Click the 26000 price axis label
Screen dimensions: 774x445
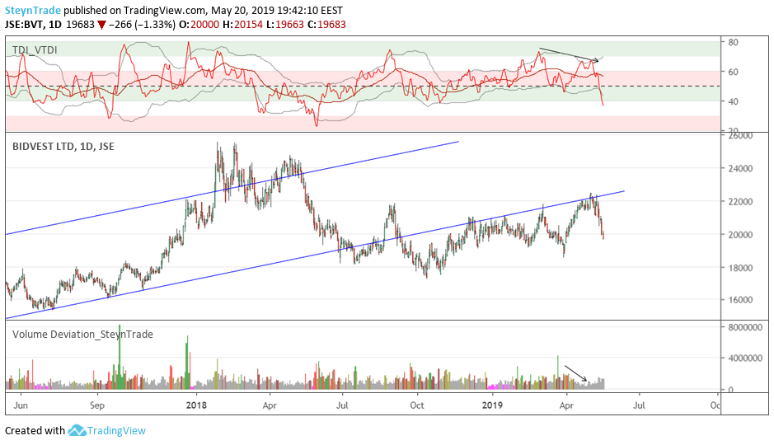point(740,135)
